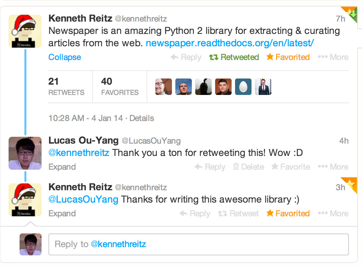
Task: Reply to Kenneth Reitz's Newspaper tweet
Action: click(x=186, y=57)
